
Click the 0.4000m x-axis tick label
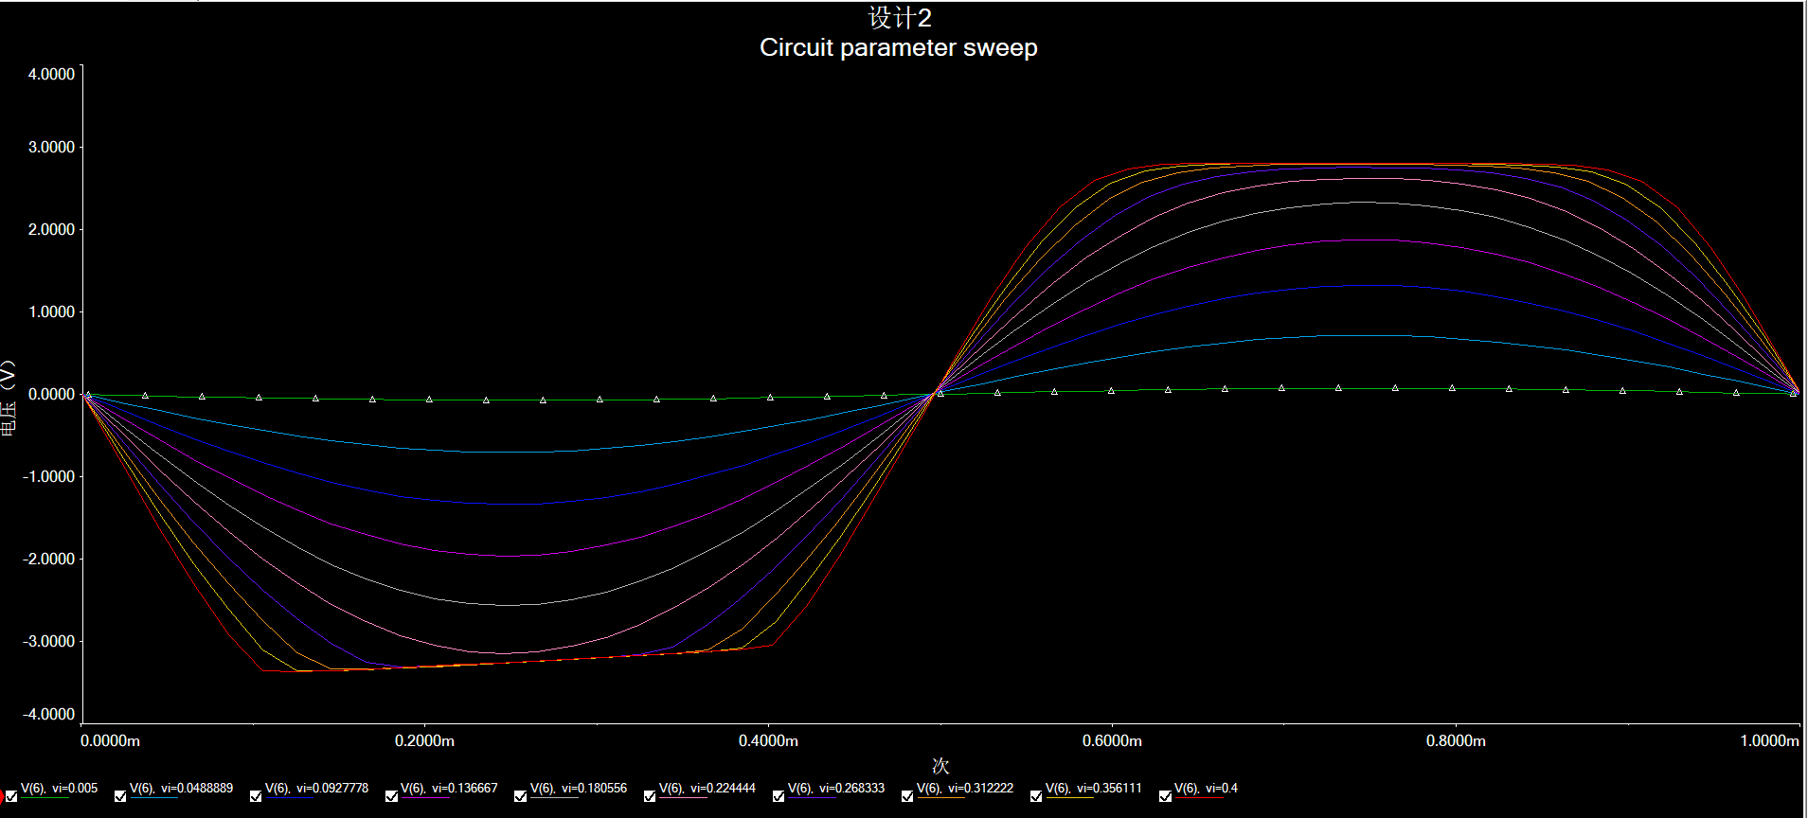[x=768, y=740]
